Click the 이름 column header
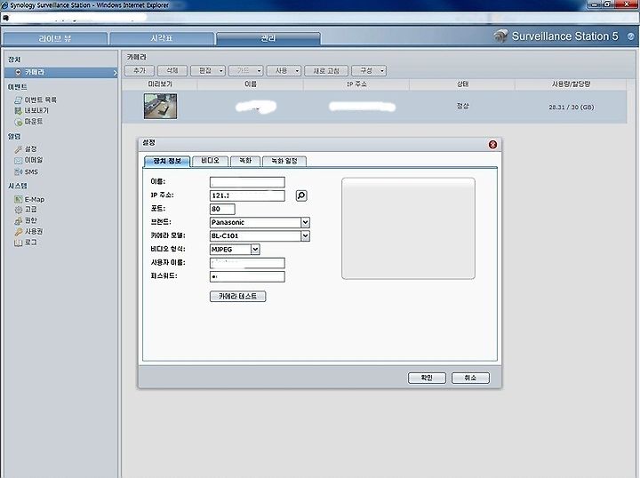 click(251, 84)
